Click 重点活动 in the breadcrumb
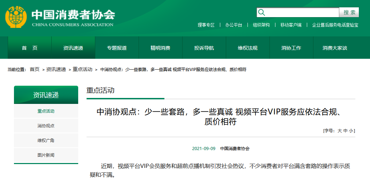The image size is (370, 184). 82,70
